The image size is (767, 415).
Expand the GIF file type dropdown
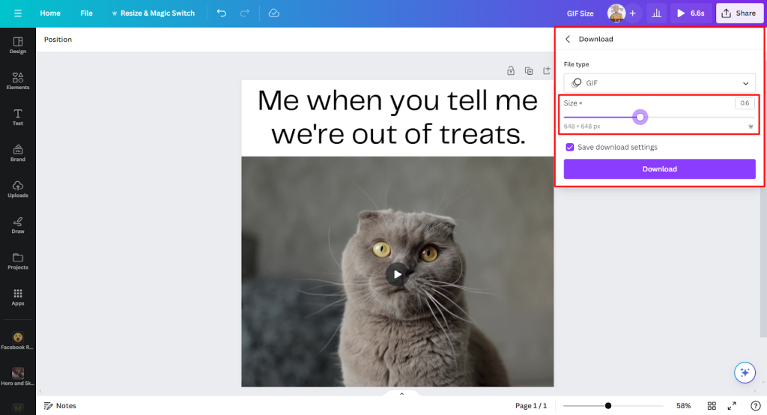pos(659,83)
